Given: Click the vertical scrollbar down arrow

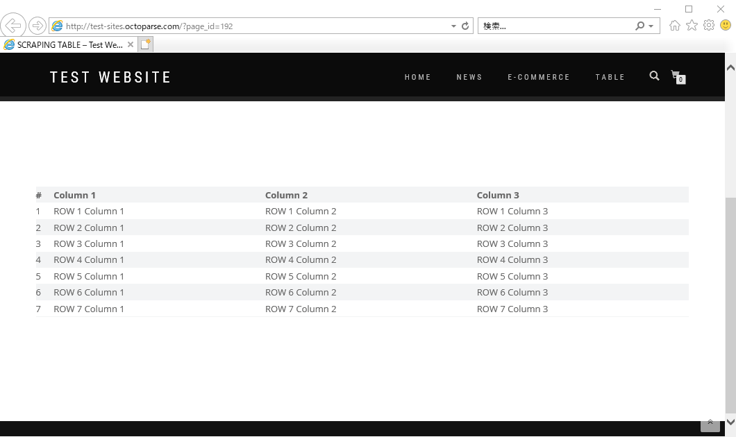Looking at the screenshot, I should 730,422.
